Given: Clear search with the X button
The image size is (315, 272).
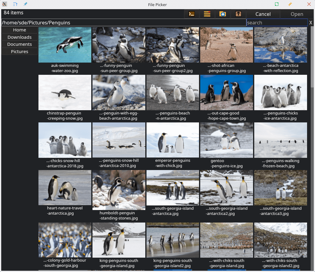Looking at the screenshot, I should tap(311, 23).
